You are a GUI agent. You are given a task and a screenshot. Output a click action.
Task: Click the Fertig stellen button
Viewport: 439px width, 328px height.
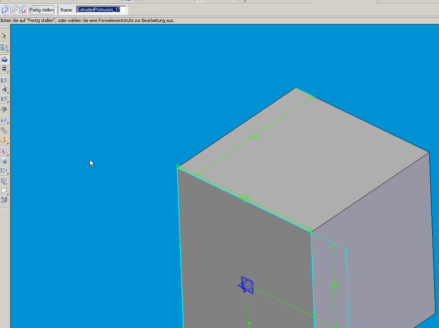pos(42,10)
